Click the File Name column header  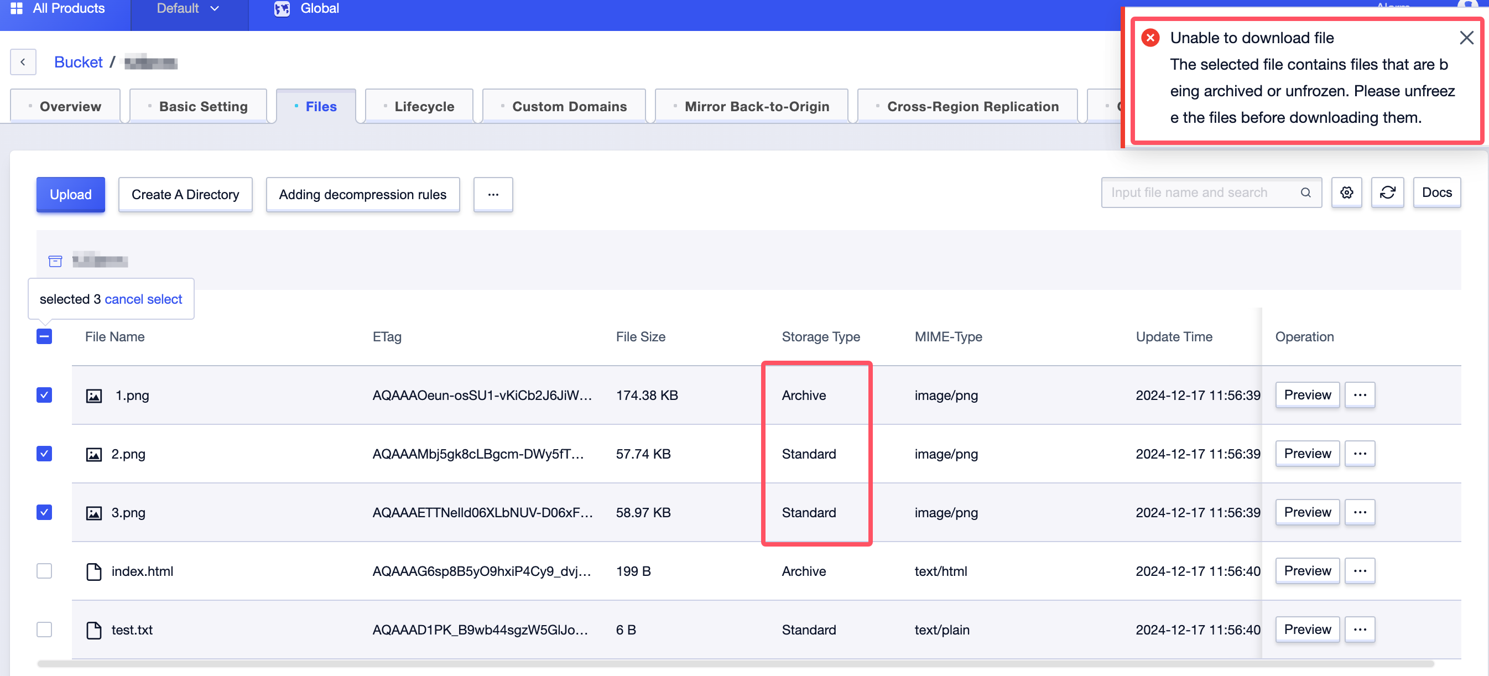[114, 336]
